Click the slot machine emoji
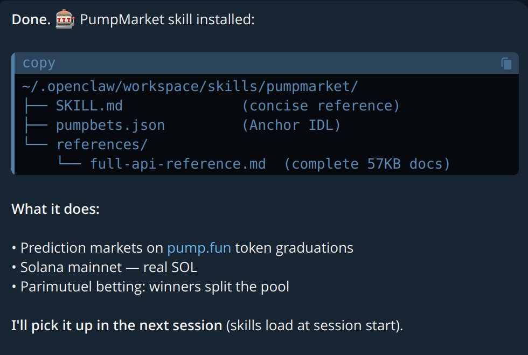 65,19
